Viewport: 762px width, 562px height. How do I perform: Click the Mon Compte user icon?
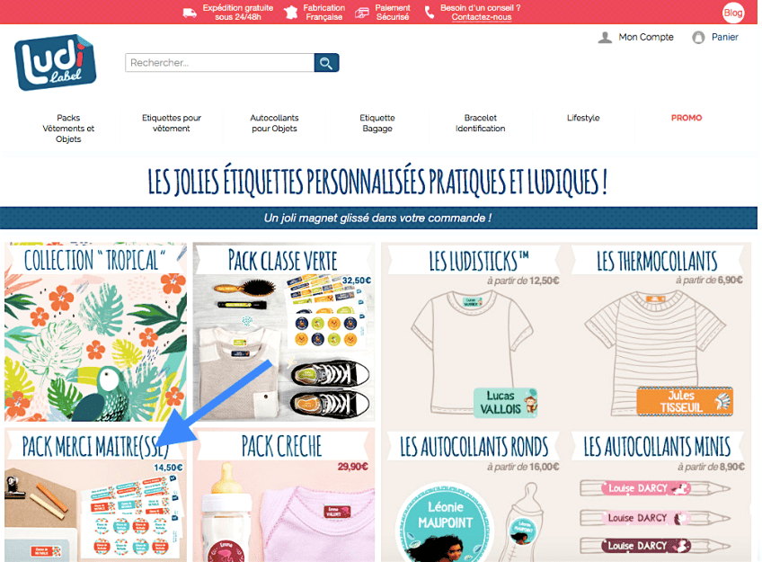(605, 38)
